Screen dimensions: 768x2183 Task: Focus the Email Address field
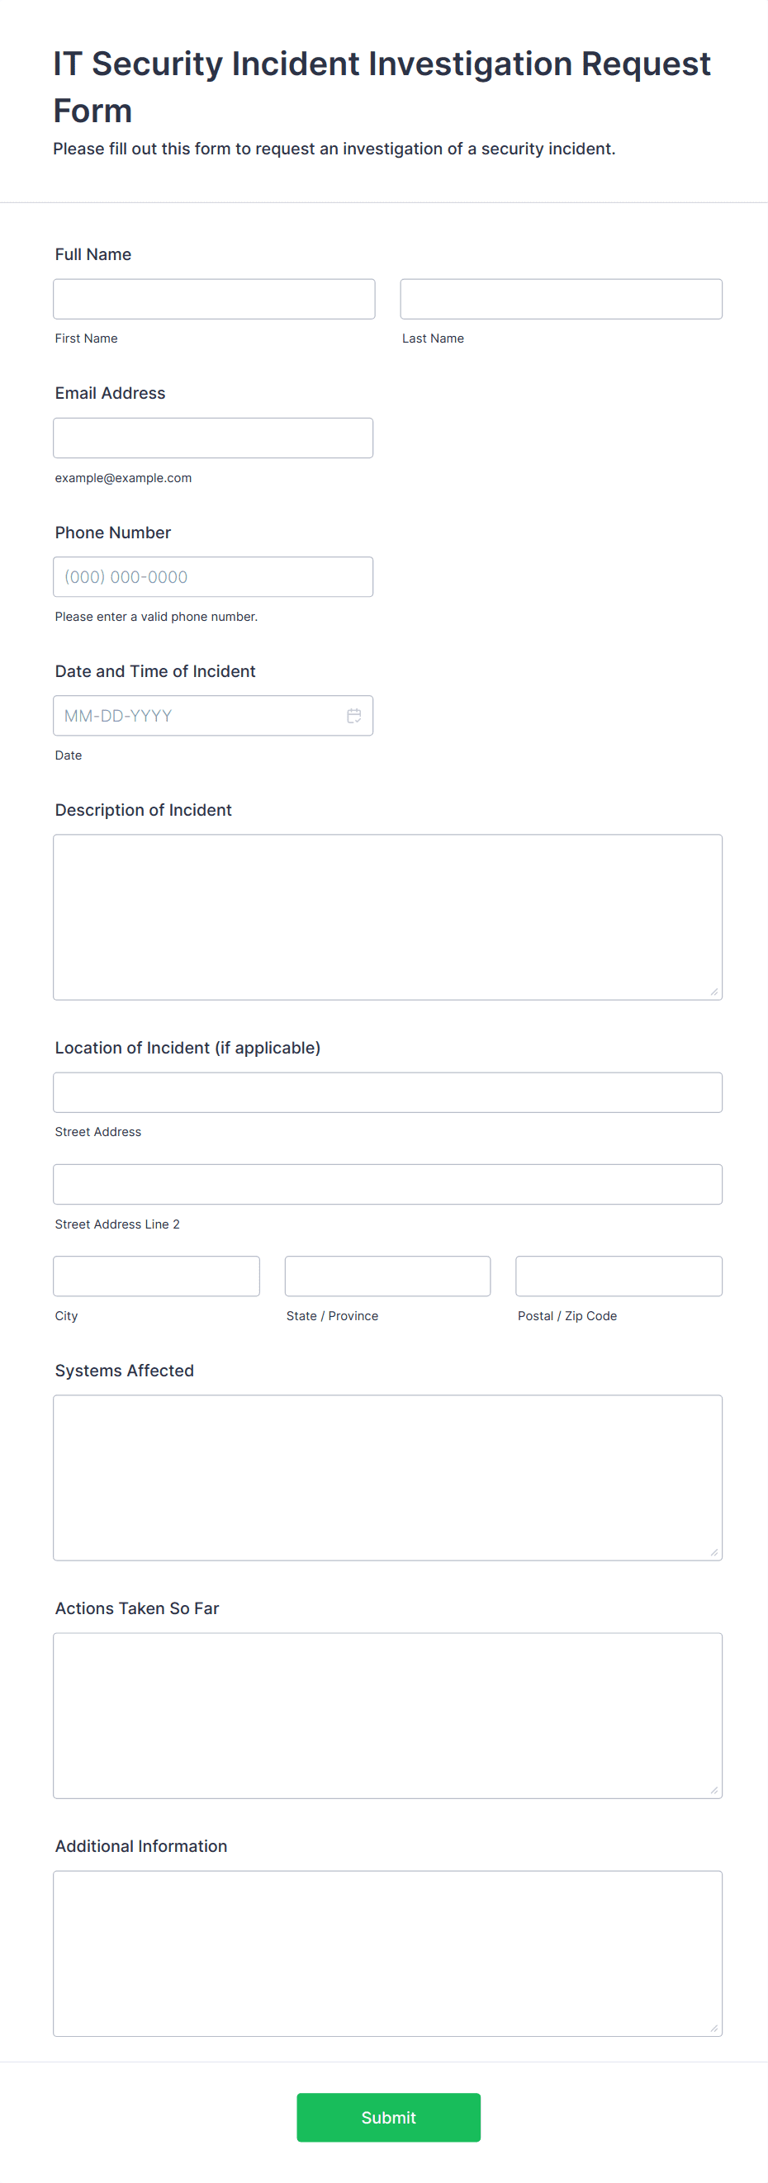(x=213, y=438)
